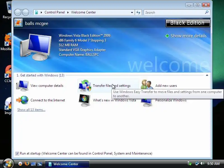Open the volume speaker tray icon
Image resolution: width=224 pixels, height=168 pixels.
click(x=202, y=163)
